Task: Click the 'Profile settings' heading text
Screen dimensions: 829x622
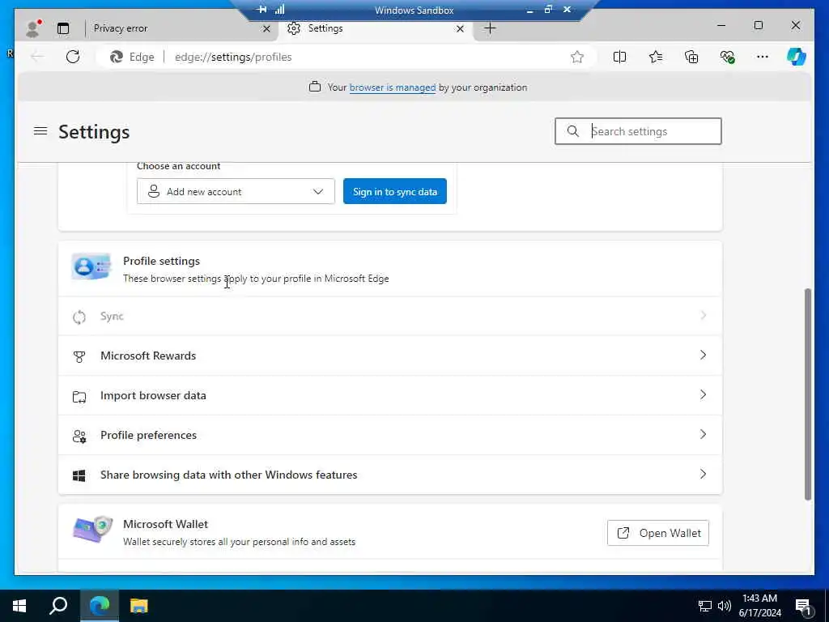Action: coord(161,262)
